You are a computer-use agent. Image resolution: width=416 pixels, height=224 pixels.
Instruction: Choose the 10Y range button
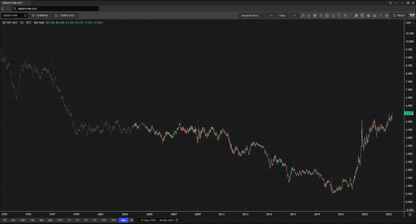pos(104,220)
